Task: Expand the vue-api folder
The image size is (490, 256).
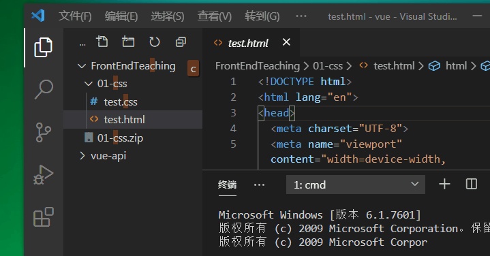Action: (x=82, y=155)
